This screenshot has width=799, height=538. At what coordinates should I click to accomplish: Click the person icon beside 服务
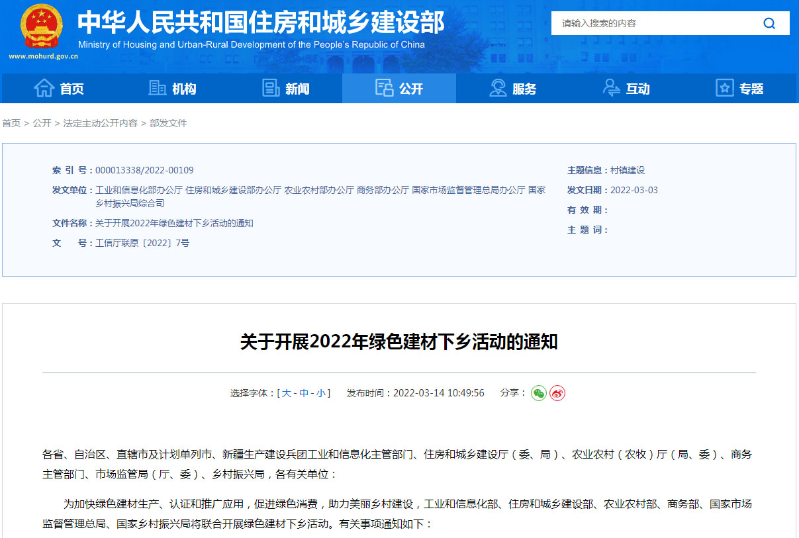pos(497,88)
